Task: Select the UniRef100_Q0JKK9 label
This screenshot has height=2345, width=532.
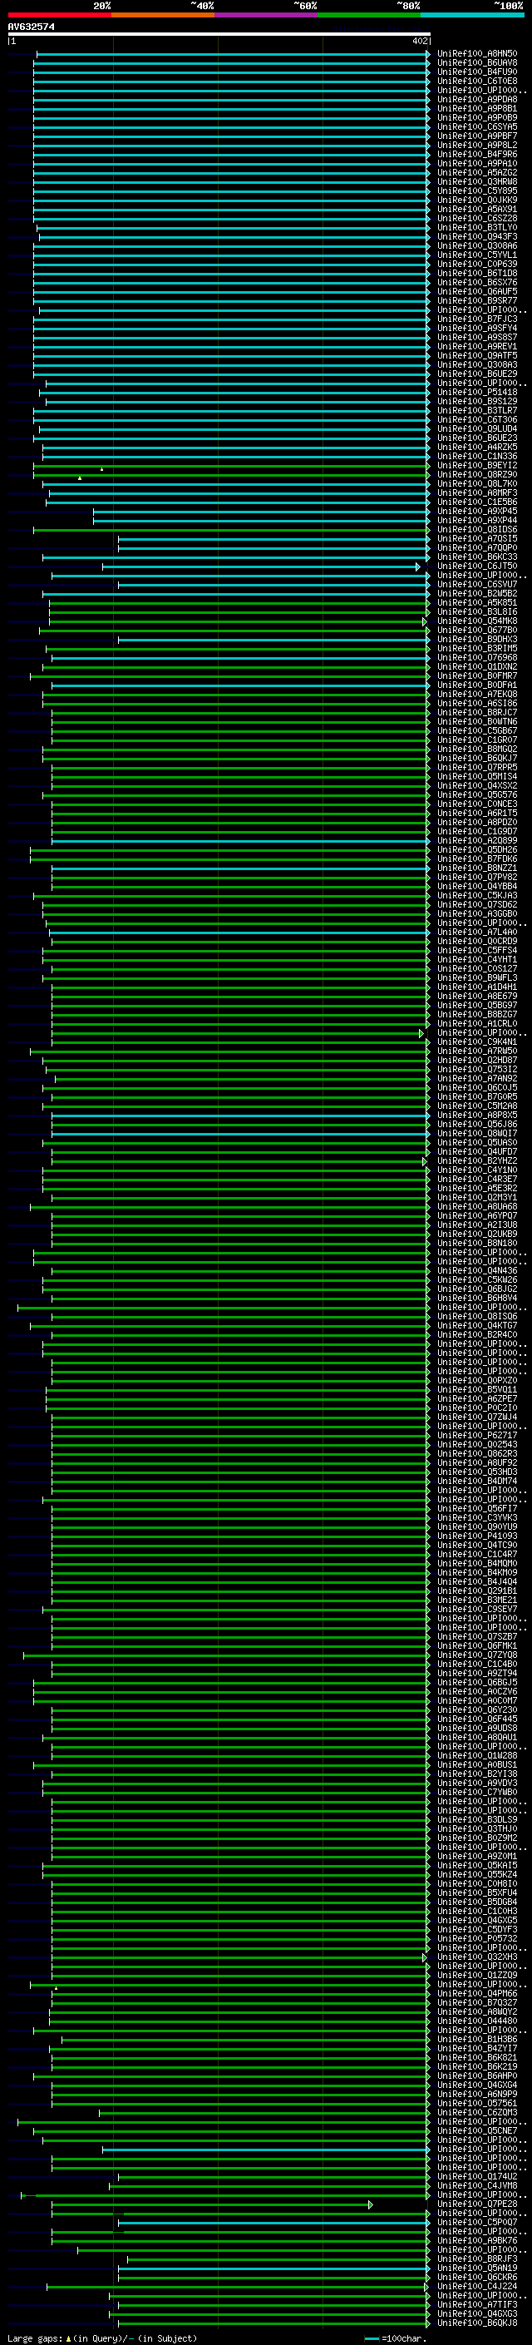Action: coord(477,201)
